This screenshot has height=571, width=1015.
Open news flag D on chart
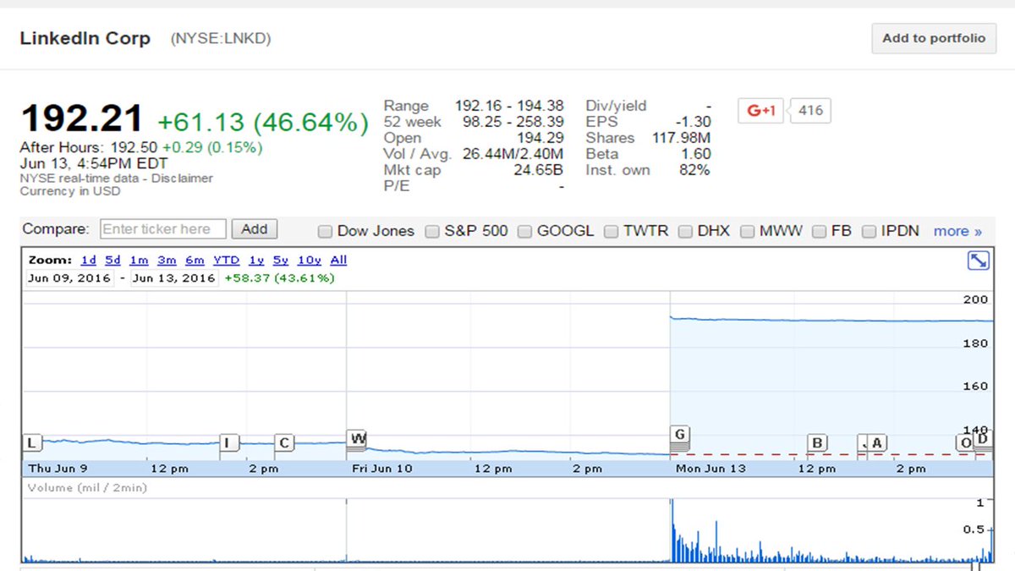point(982,438)
